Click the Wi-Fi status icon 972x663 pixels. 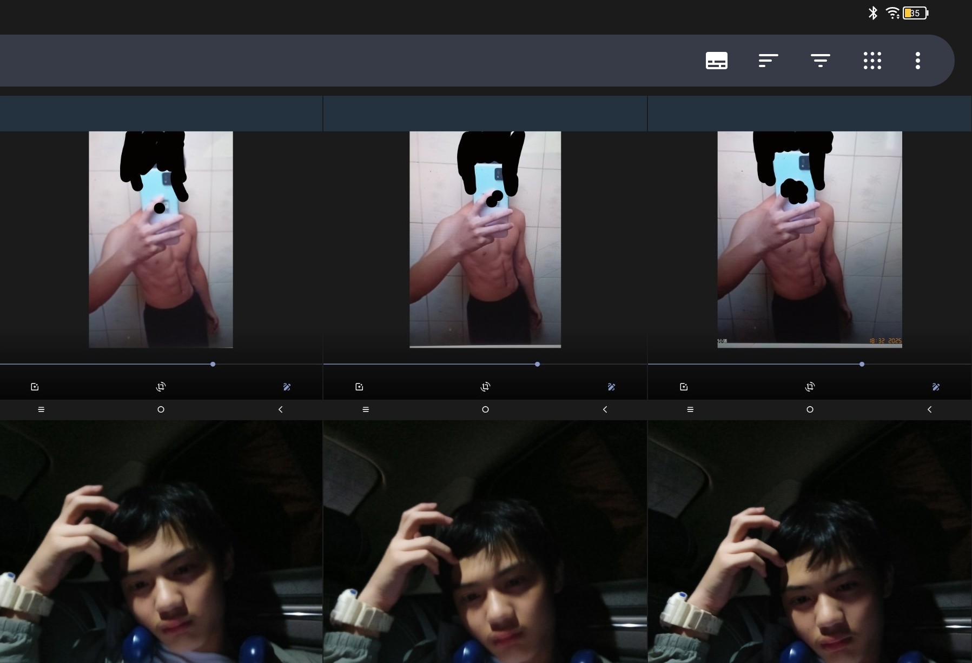point(892,13)
